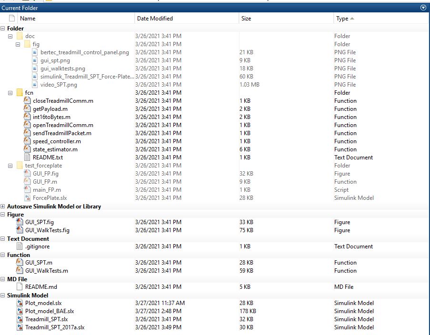The width and height of the screenshot is (430, 335).
Task: Click the main_FP.m script icon
Action: 27,189
